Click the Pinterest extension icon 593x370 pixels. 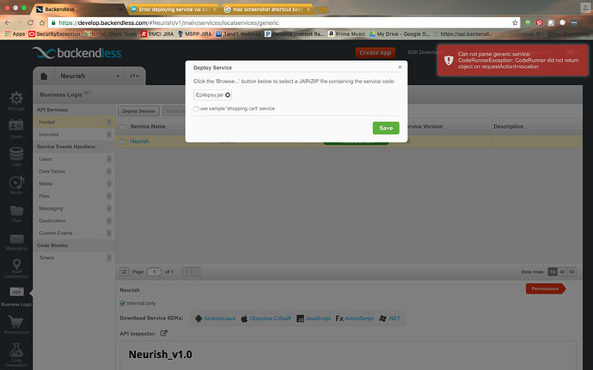540,22
